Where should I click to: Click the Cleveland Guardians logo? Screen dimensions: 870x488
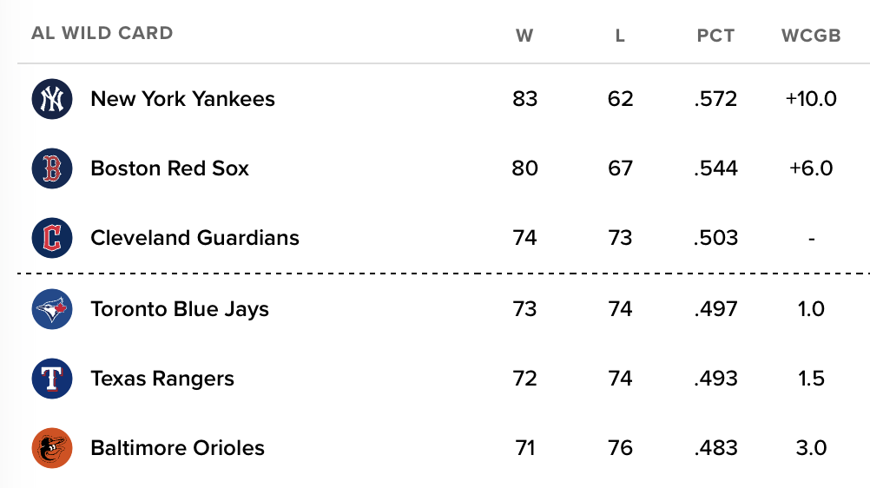(51, 238)
